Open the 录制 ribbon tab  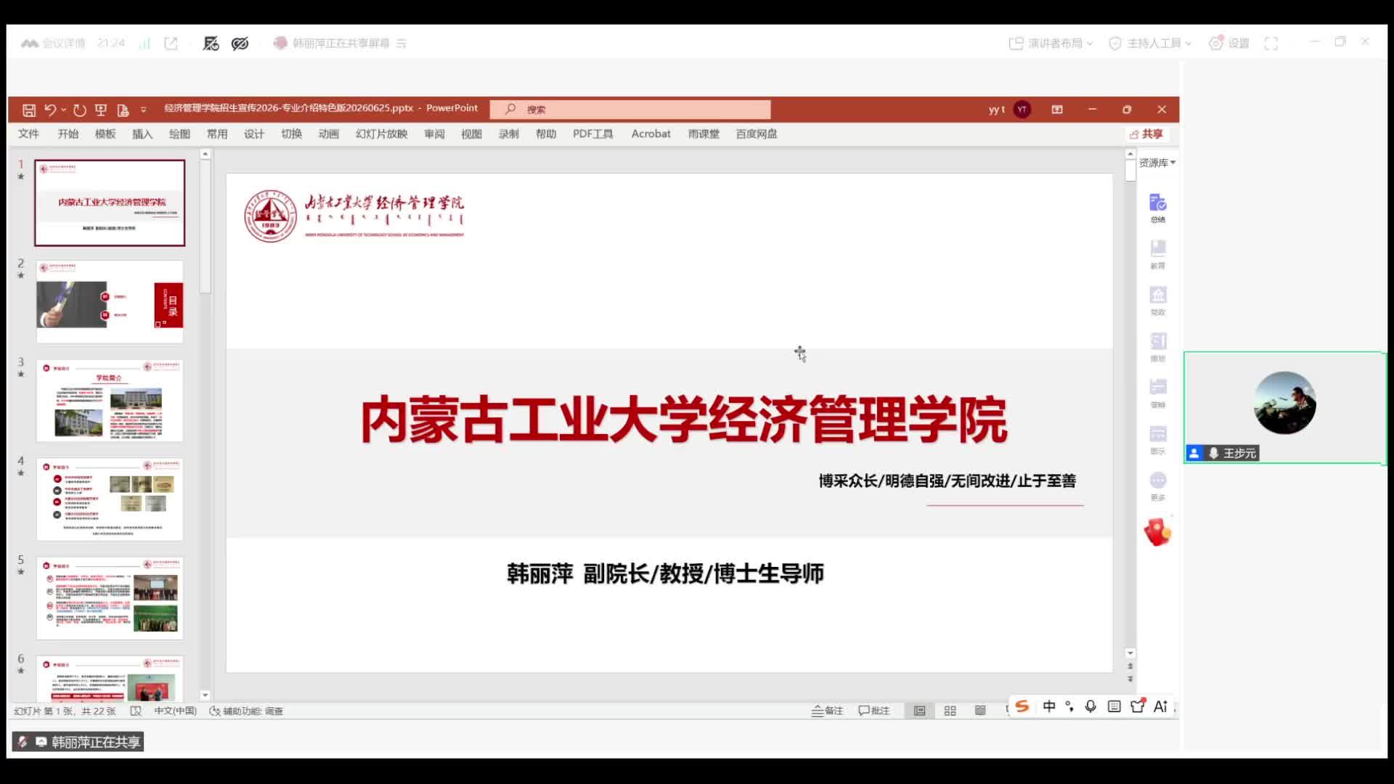pyautogui.click(x=509, y=134)
